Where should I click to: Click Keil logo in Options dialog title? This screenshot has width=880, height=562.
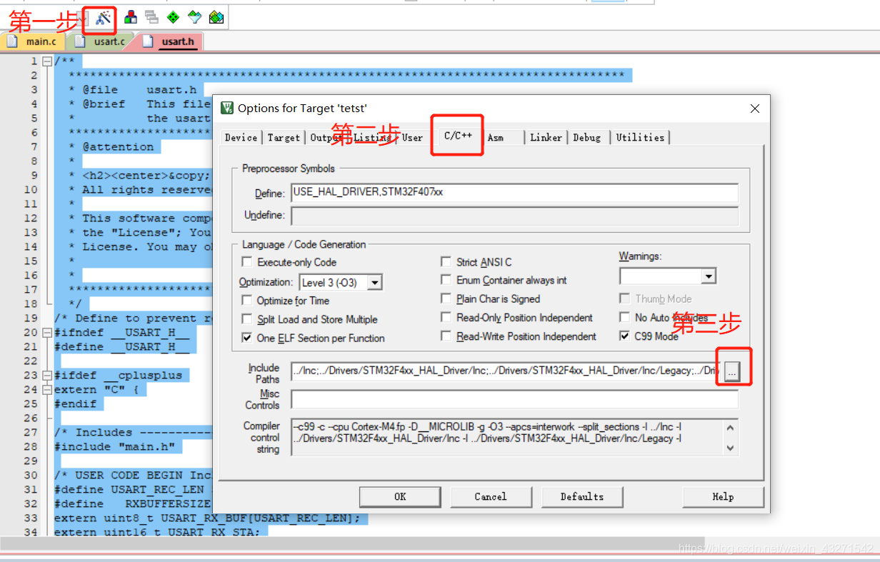tap(227, 109)
